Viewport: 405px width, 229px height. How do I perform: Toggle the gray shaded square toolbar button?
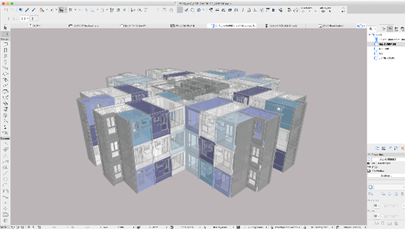click(180, 10)
